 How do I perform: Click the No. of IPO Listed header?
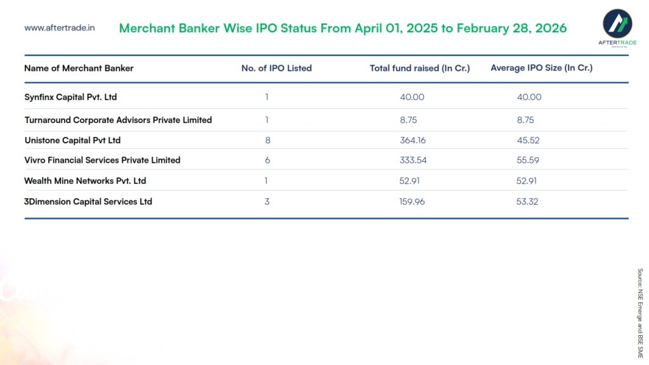coord(276,68)
